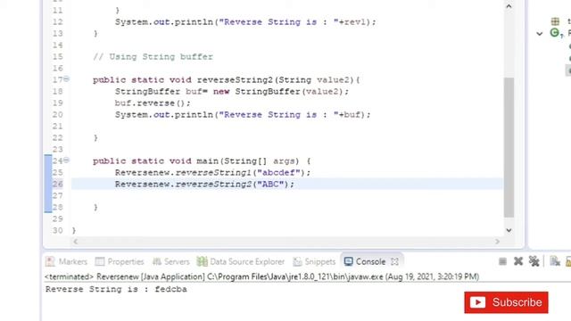Click the Remove All Terminated Launches double-X icon
This screenshot has height=321, width=571.
(534, 261)
